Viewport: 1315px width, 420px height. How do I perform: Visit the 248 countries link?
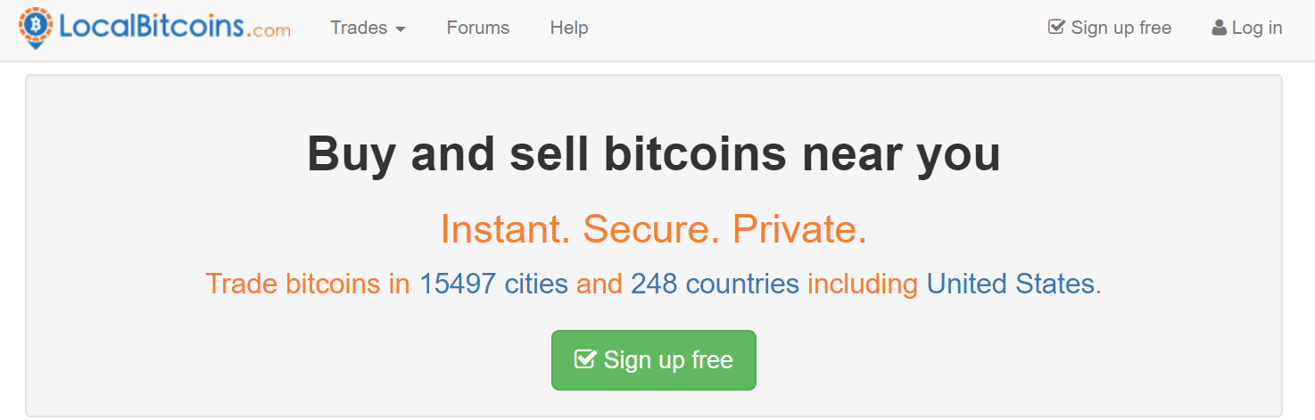click(715, 284)
